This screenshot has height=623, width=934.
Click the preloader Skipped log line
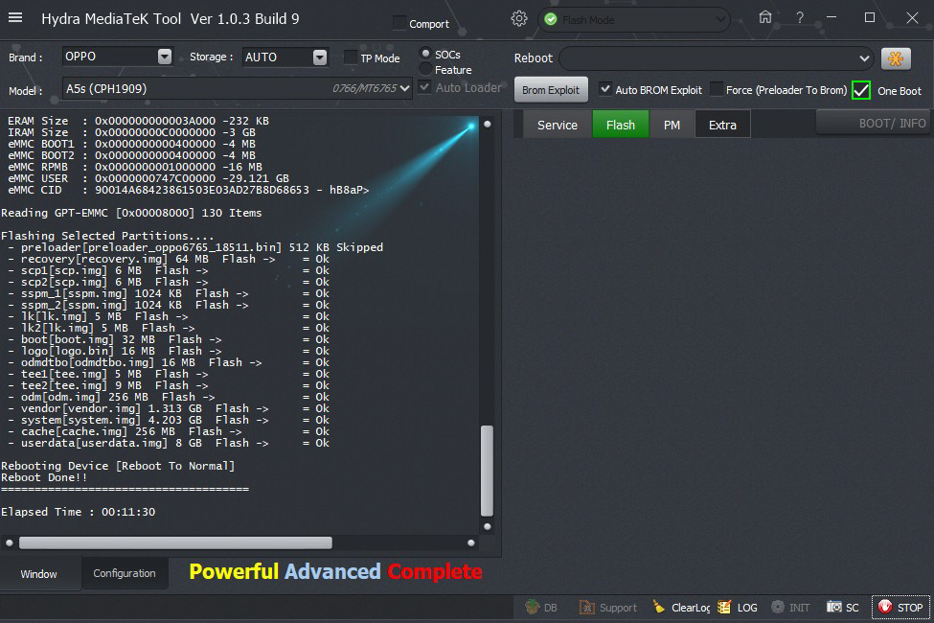point(195,247)
